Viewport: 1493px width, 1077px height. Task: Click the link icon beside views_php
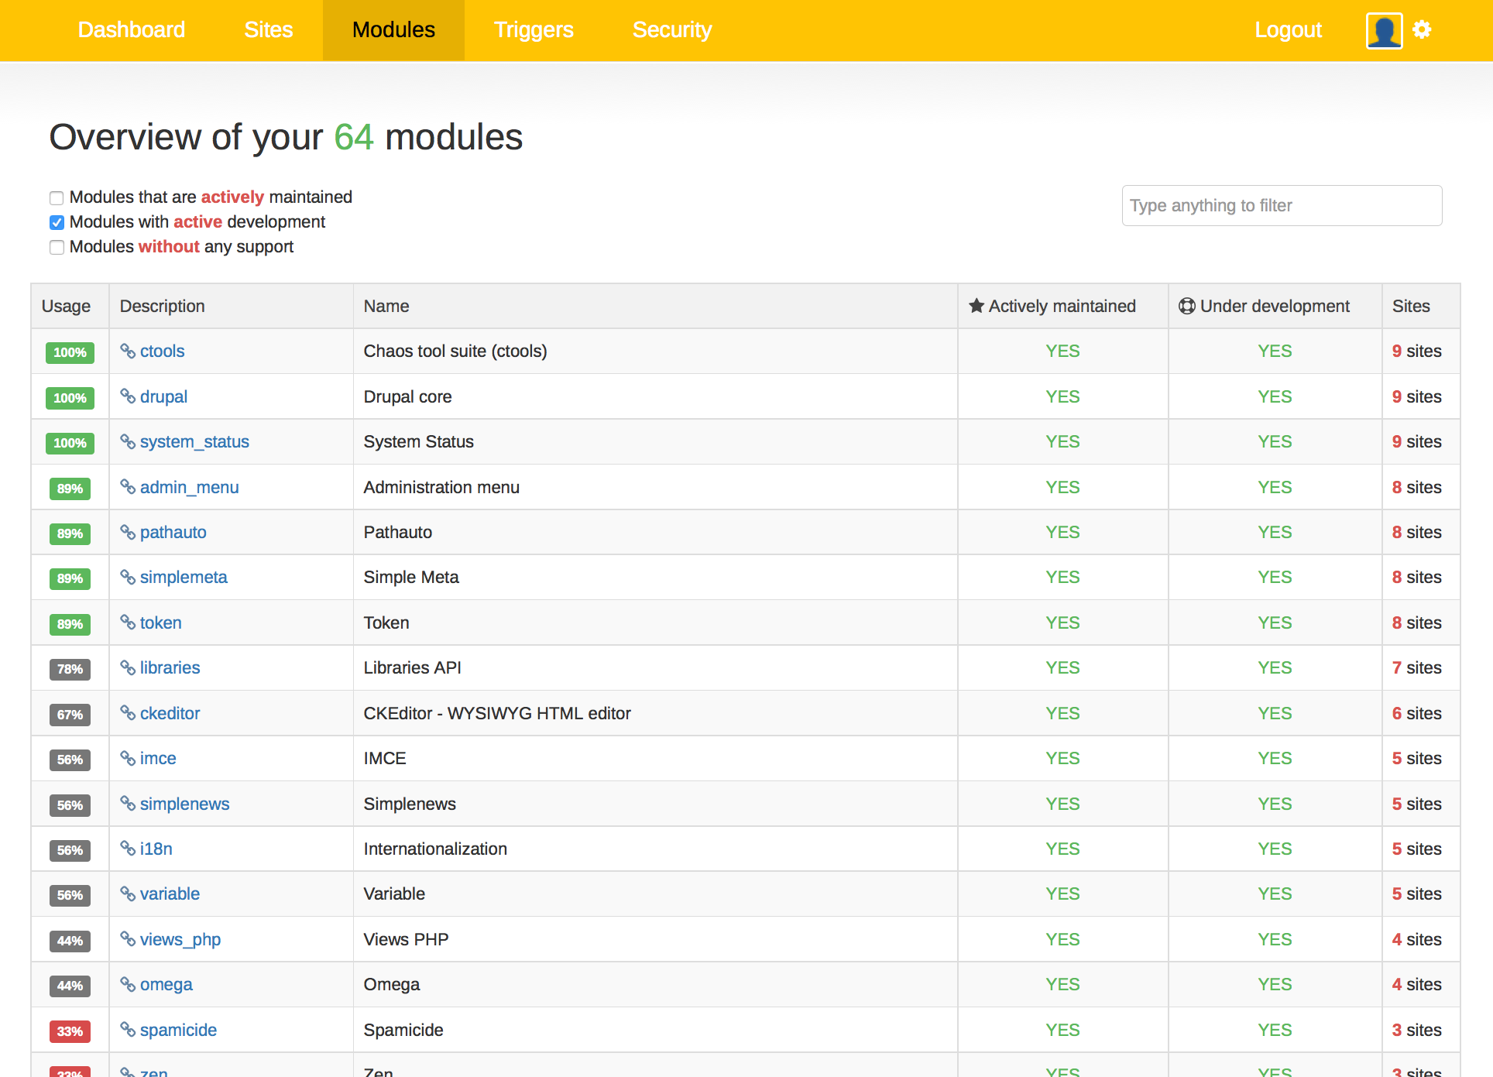pos(128,938)
